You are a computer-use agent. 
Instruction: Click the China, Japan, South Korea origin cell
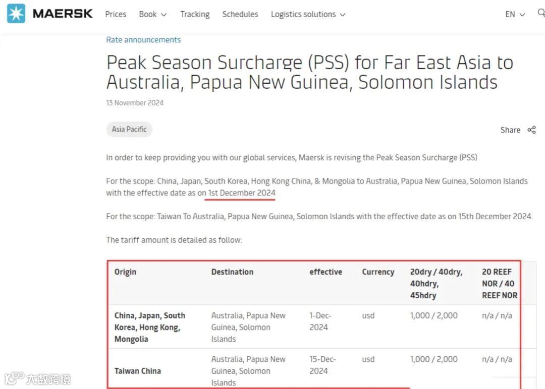(150, 327)
